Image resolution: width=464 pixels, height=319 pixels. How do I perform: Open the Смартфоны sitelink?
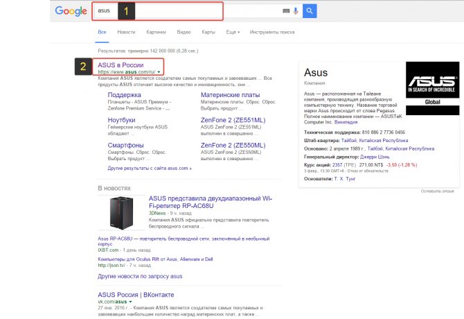126,145
